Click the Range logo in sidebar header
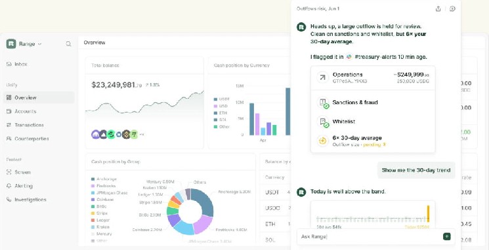Image resolution: width=489 pixels, height=250 pixels. tap(11, 44)
